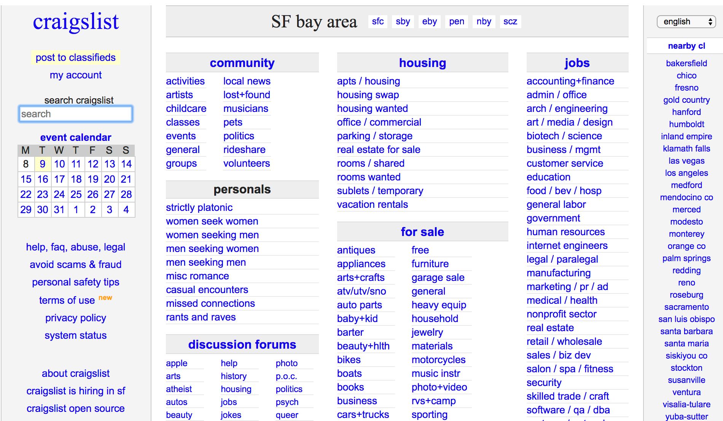View the privacy policy
The height and width of the screenshot is (421, 723).
pos(76,318)
